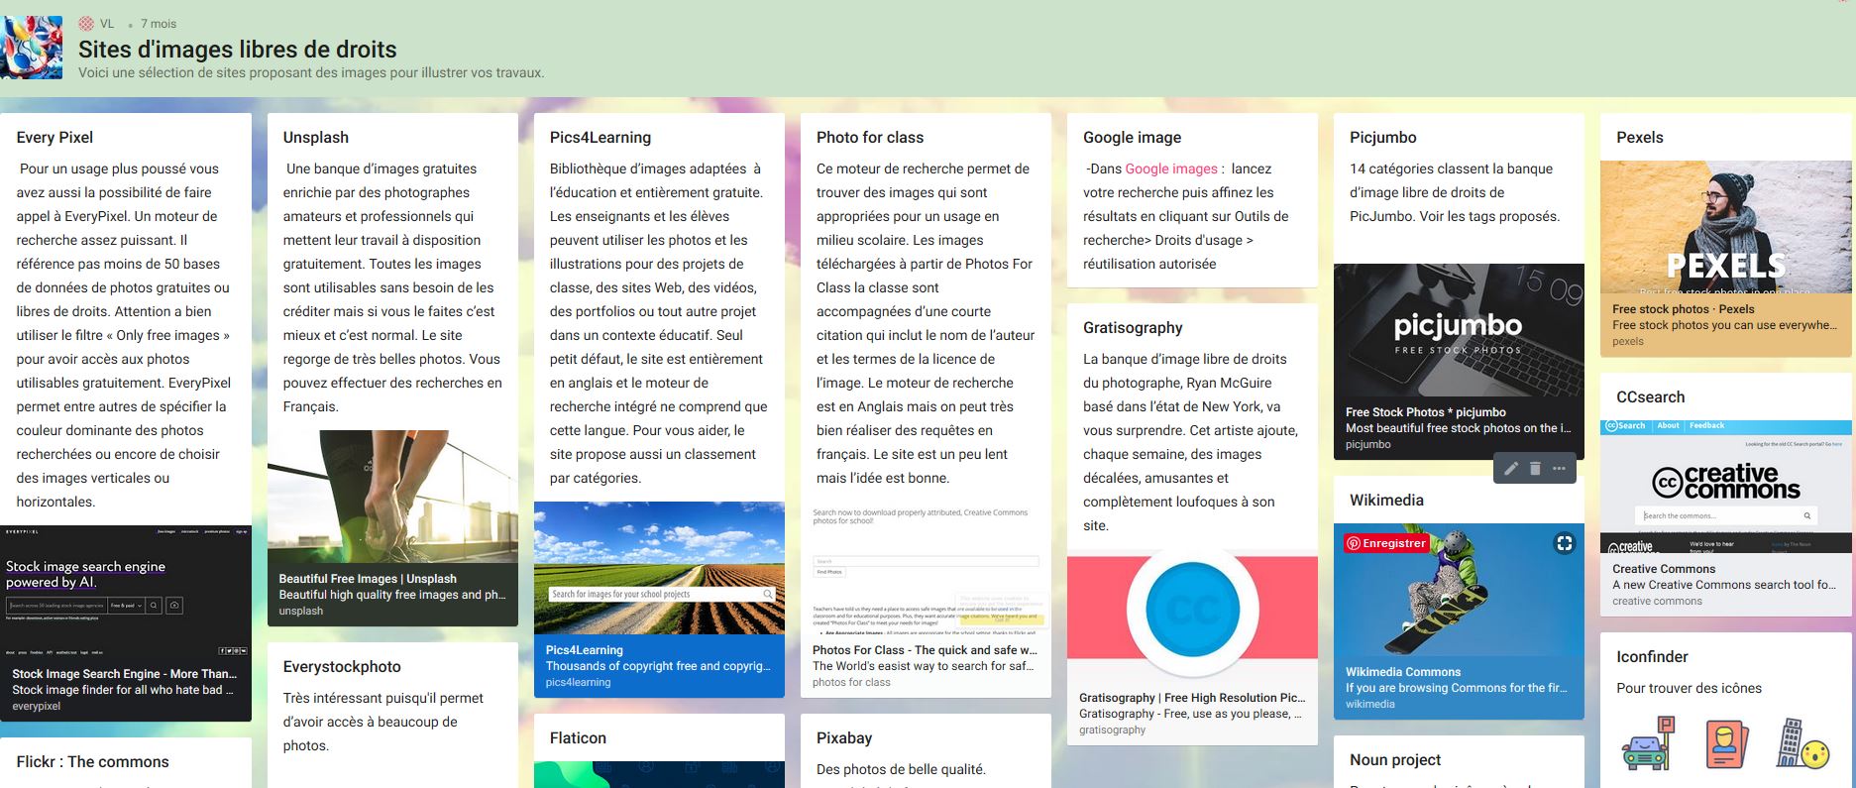1856x788 pixels.
Task: Click the board subtitle starting Voici une sélection
Action: click(x=311, y=72)
